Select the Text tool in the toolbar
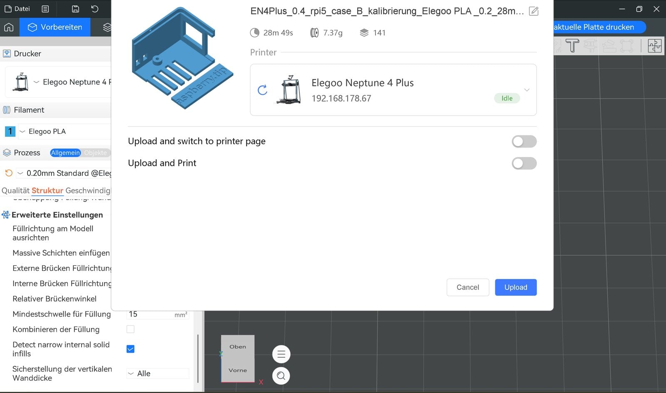 pyautogui.click(x=572, y=45)
